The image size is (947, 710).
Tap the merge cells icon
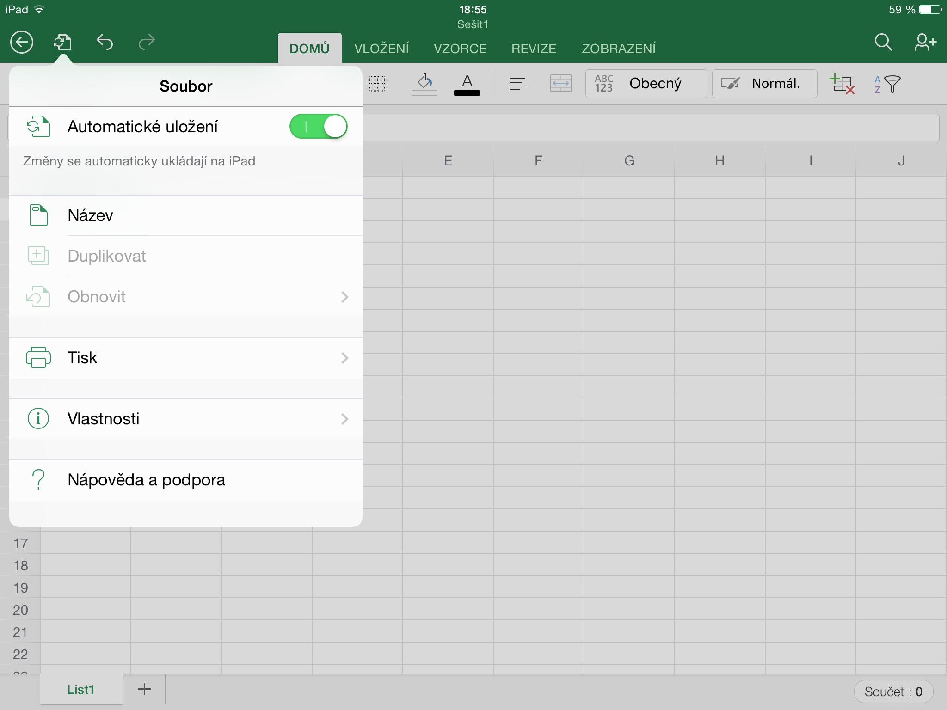[560, 84]
